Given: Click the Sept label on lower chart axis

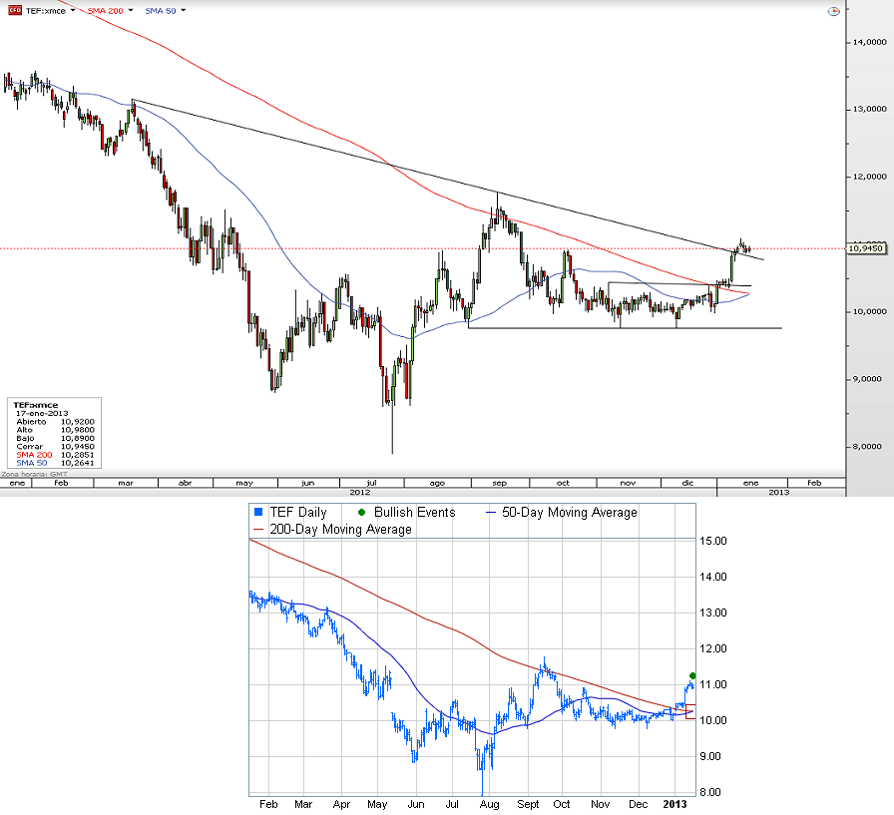Looking at the screenshot, I should click(x=528, y=804).
